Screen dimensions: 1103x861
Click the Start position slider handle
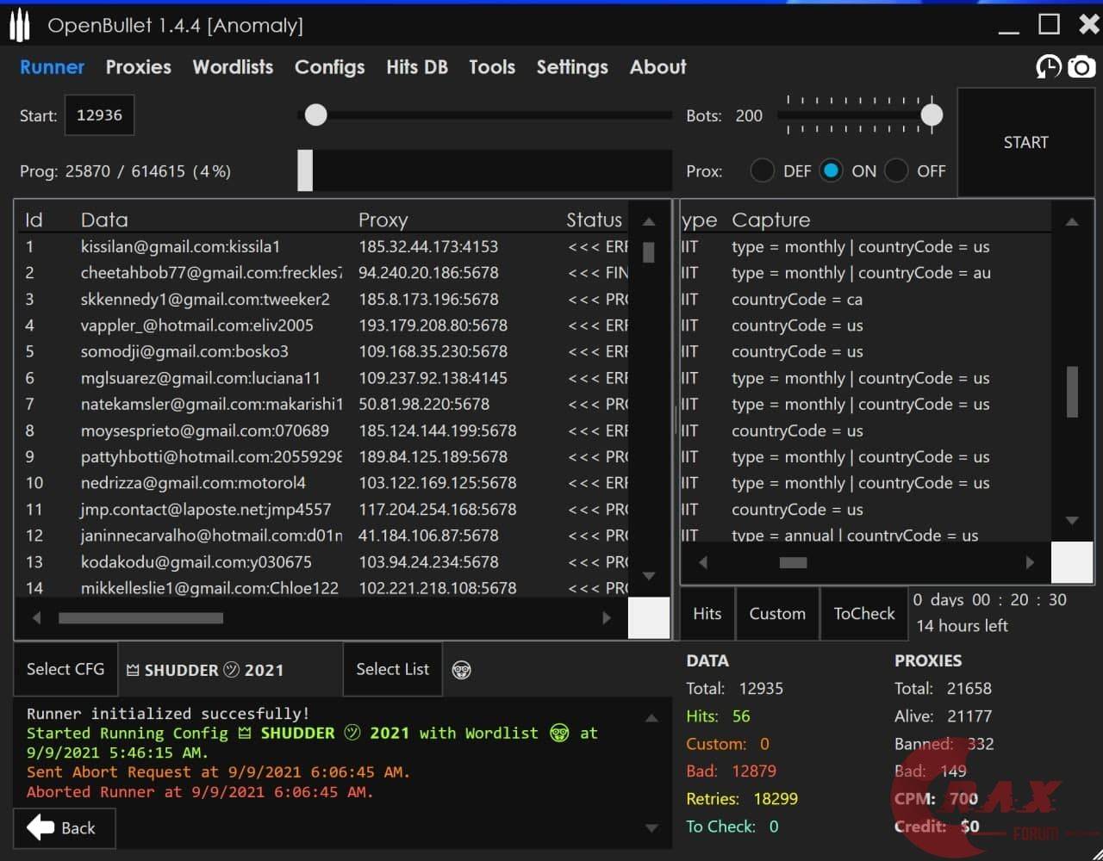point(316,115)
